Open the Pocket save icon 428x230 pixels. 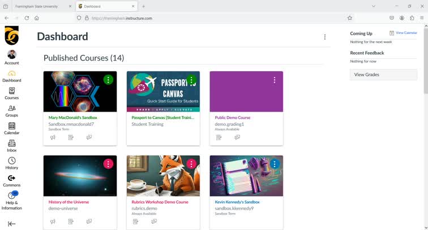pos(392,18)
